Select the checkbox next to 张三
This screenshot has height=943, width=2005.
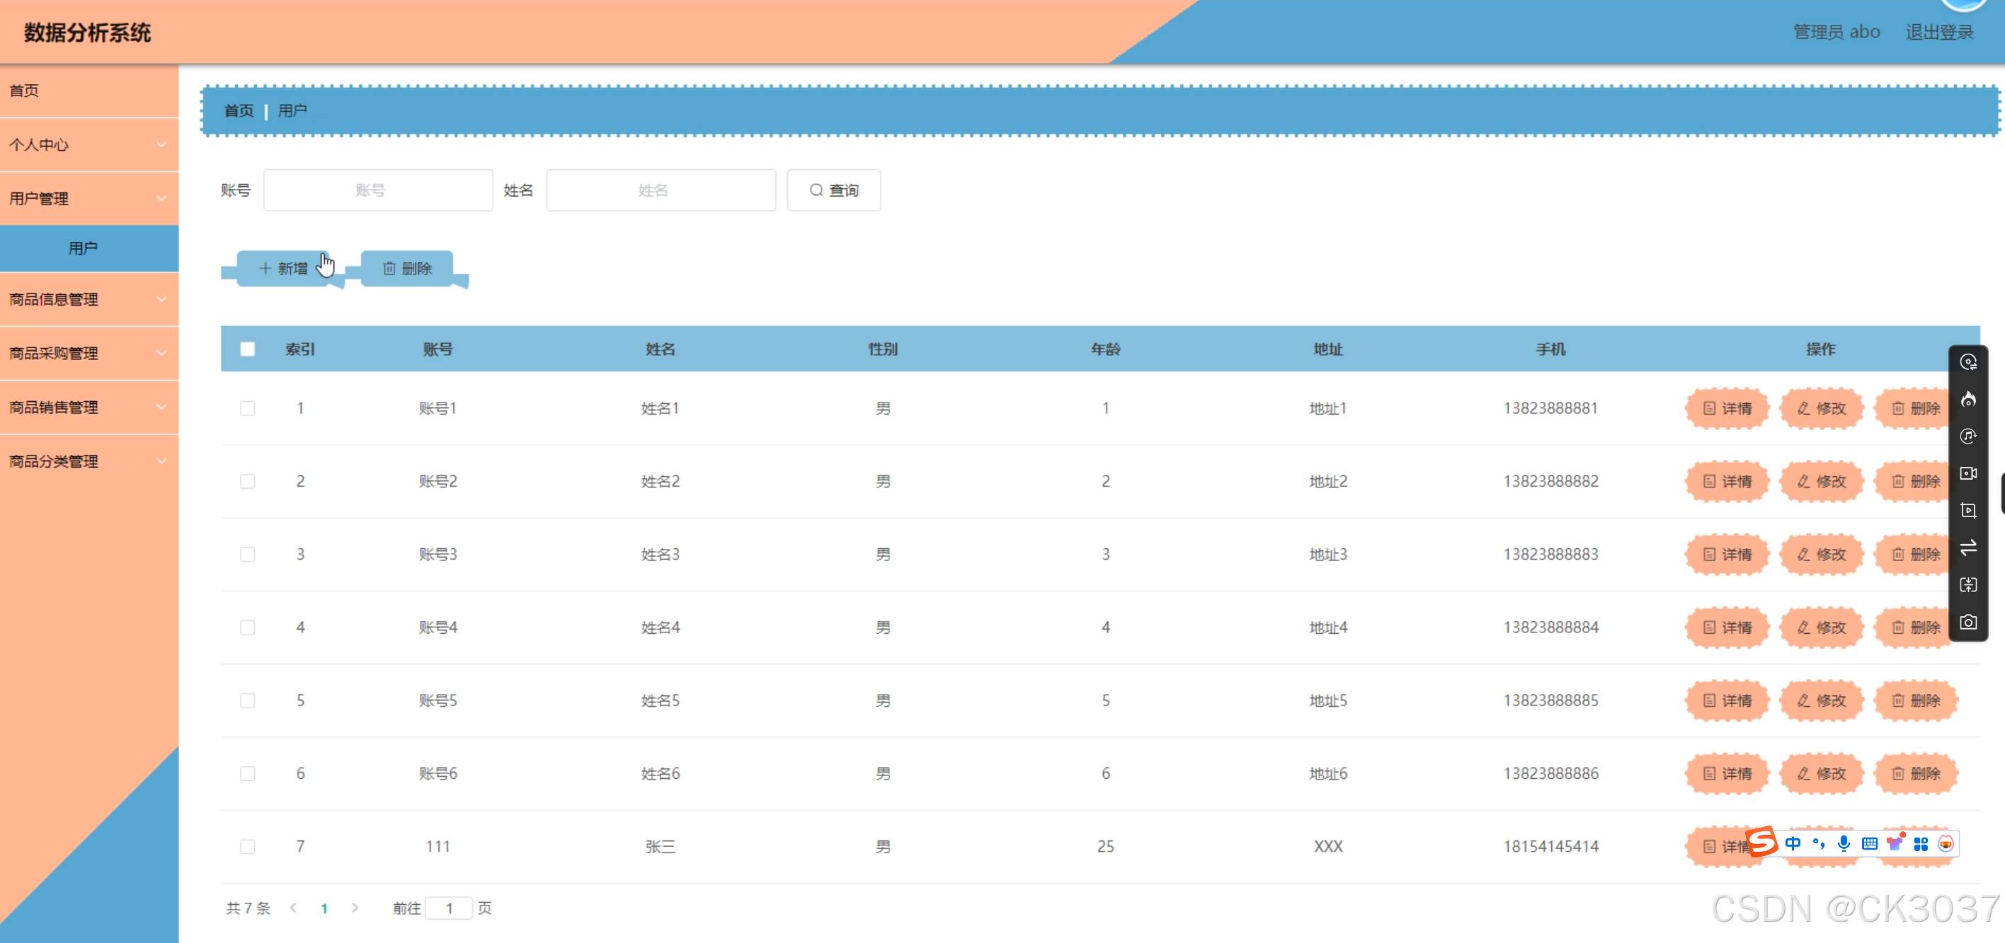tap(249, 847)
